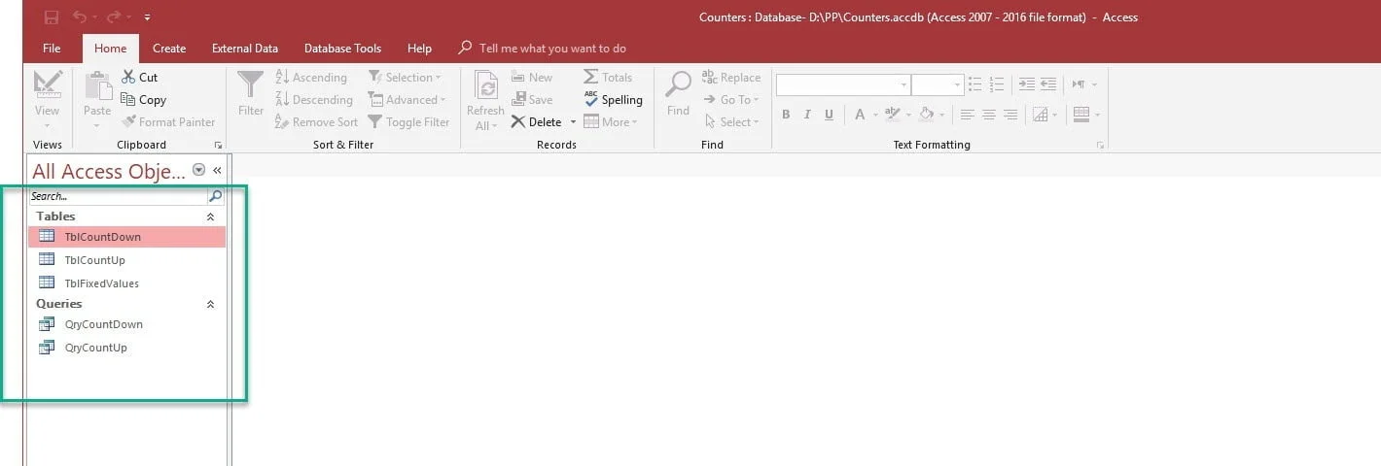Click Save in the Records group
The width and height of the screenshot is (1381, 466).
(x=532, y=99)
